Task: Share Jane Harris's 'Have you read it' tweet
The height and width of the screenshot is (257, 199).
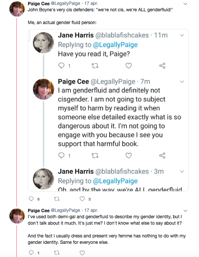Action: tap(162, 65)
